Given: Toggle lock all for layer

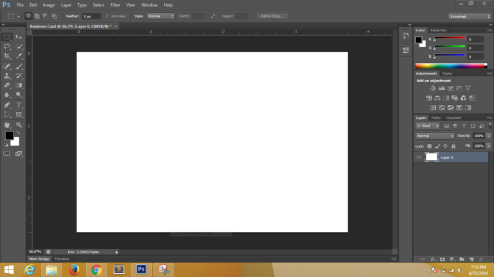Looking at the screenshot, I should tap(453, 146).
